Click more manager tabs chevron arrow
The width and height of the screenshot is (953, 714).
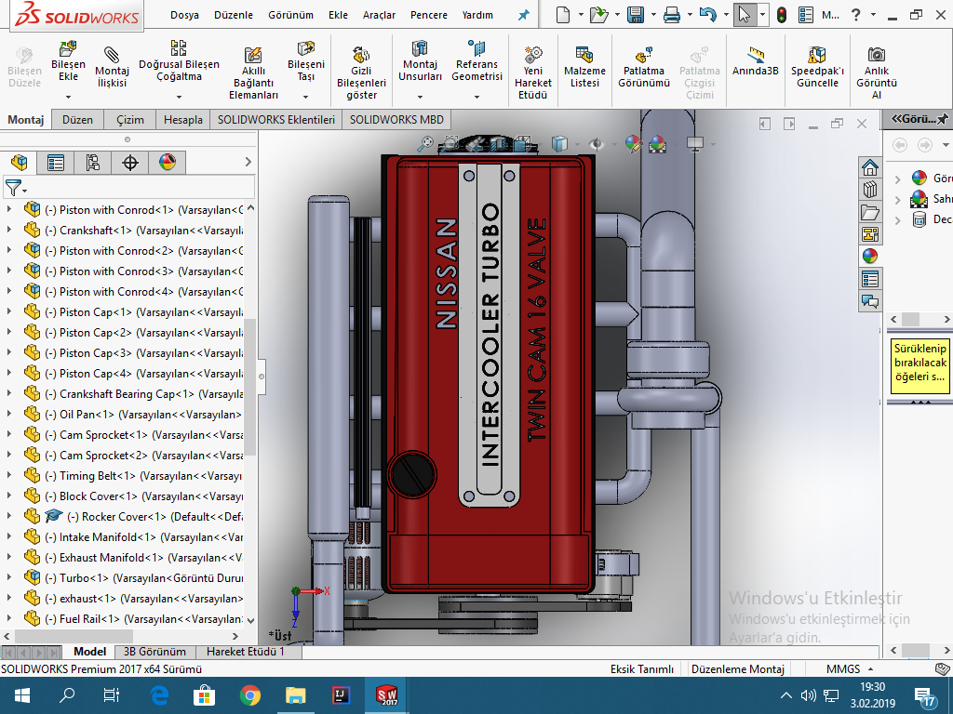[248, 162]
